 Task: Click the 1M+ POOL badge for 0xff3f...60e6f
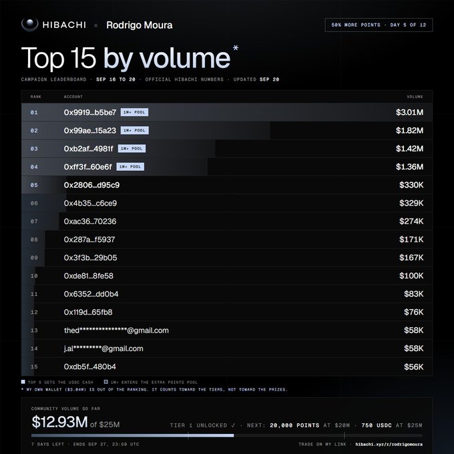(x=130, y=167)
